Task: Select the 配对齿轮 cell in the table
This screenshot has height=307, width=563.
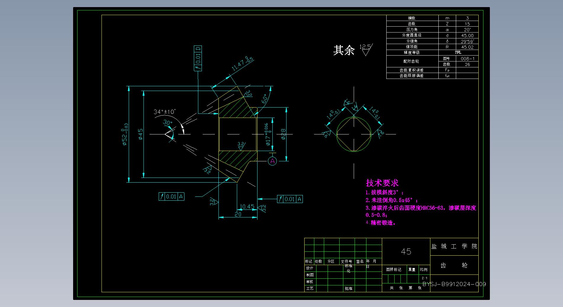Action: click(x=412, y=61)
